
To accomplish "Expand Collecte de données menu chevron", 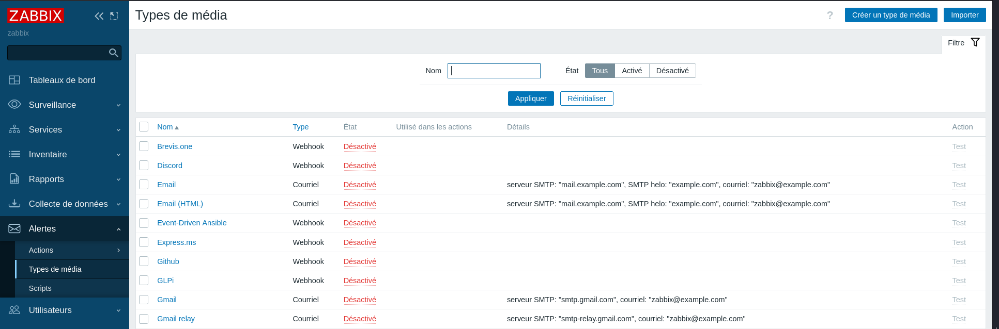I will pos(118,204).
